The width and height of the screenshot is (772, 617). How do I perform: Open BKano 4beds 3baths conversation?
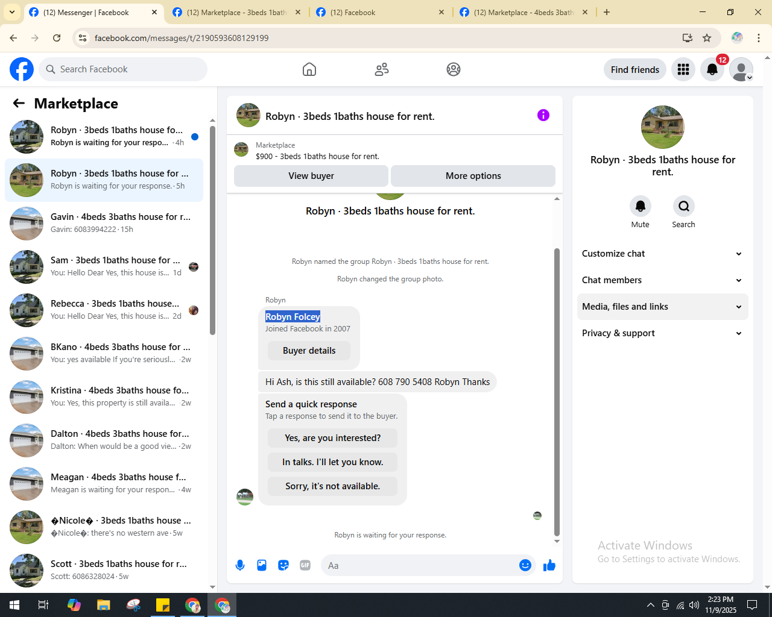(x=104, y=354)
